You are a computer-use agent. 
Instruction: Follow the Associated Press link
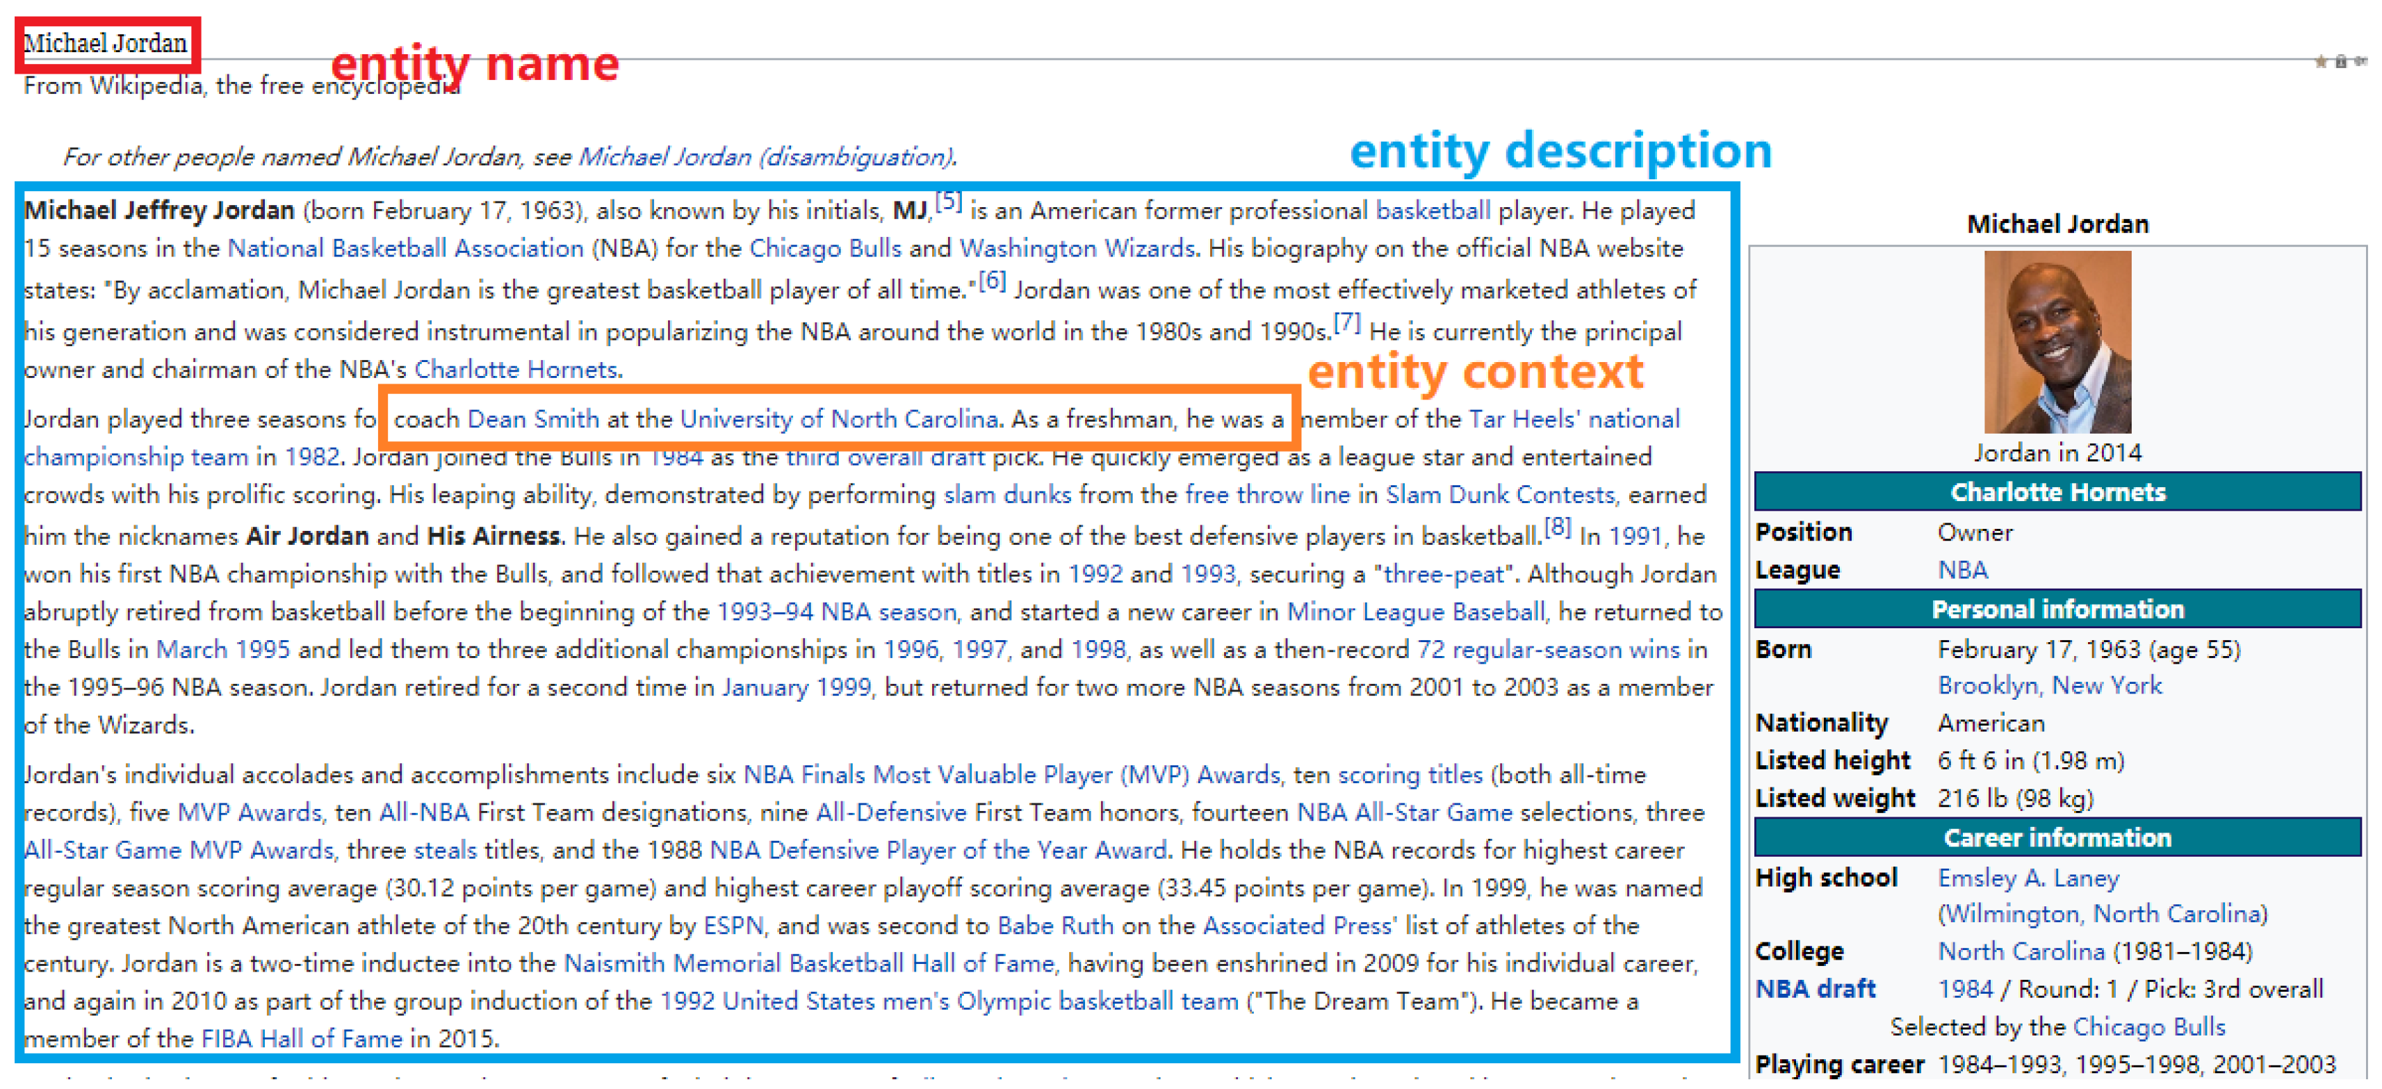pos(1298,926)
